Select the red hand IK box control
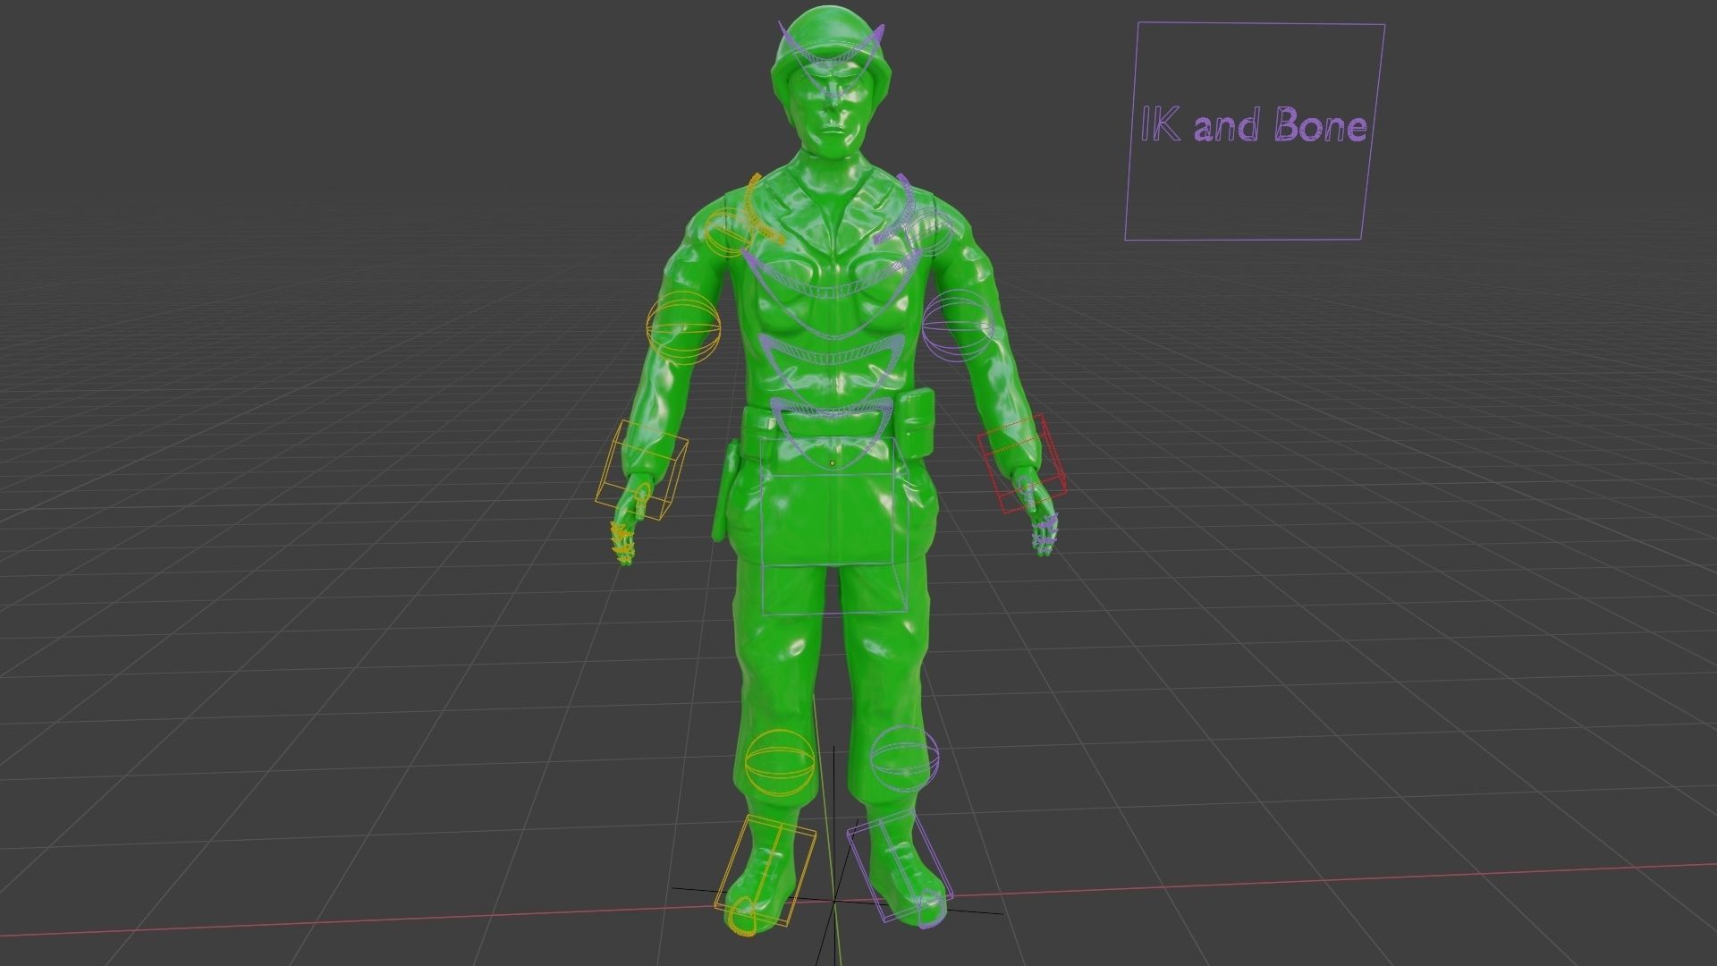Screen dimensions: 1717x966 1022,463
